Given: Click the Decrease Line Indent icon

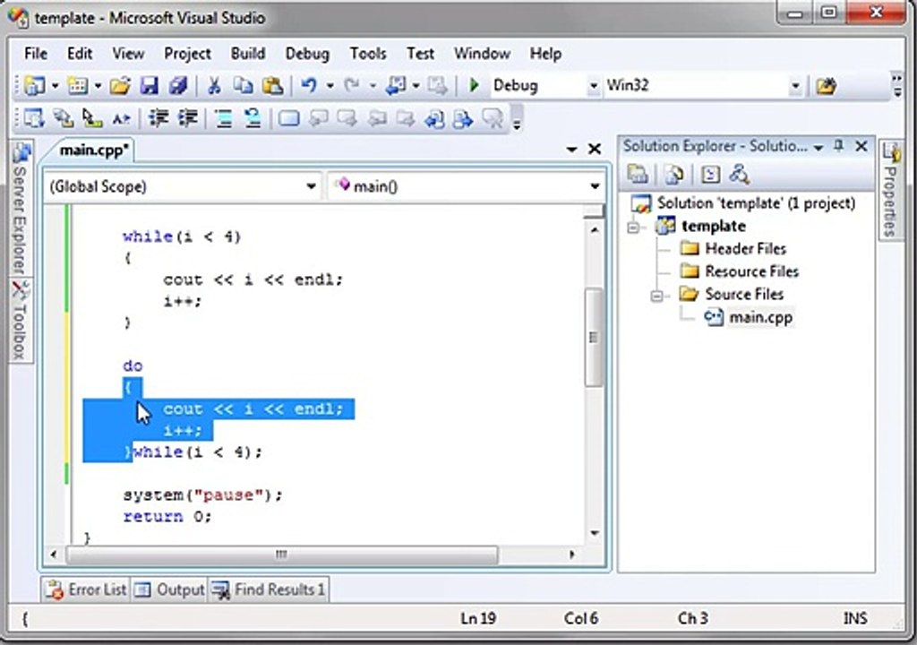Looking at the screenshot, I should pyautogui.click(x=159, y=119).
